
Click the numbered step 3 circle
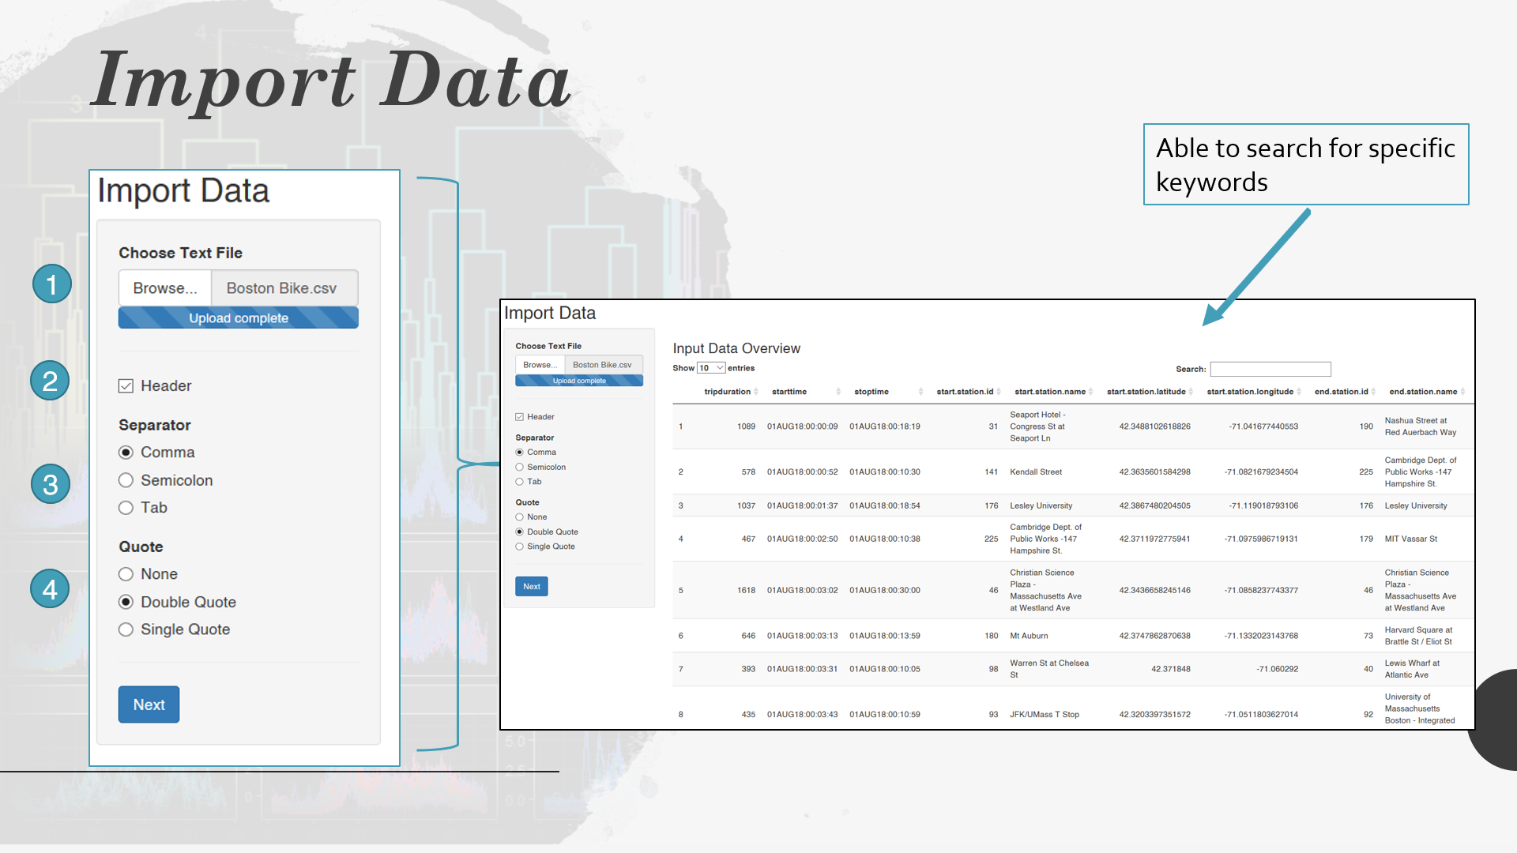tap(51, 484)
